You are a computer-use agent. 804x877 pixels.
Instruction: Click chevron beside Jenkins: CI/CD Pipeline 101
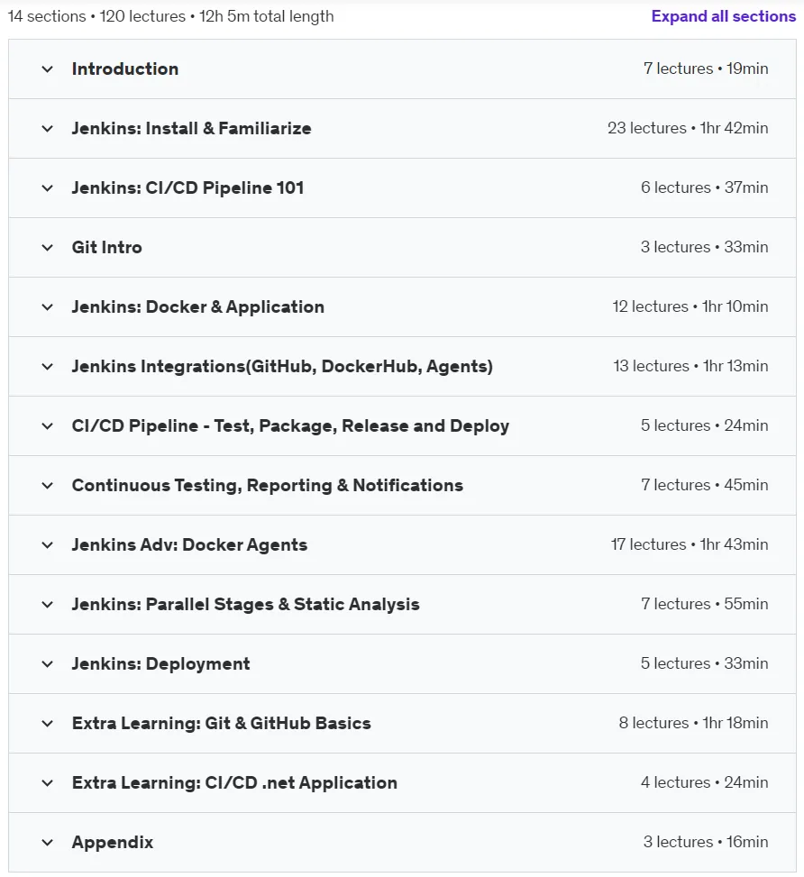(x=48, y=187)
